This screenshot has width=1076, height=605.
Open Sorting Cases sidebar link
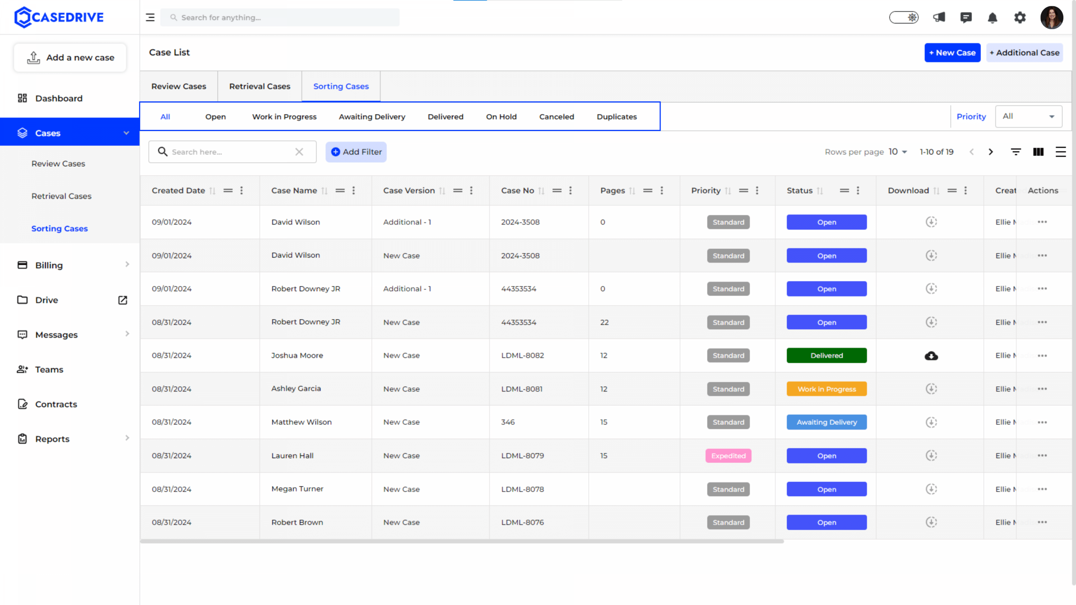click(x=60, y=229)
